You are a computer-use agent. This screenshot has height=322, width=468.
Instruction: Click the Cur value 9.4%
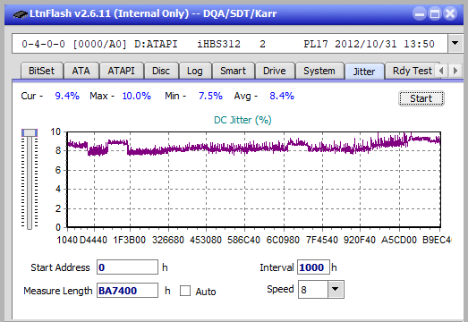(67, 96)
